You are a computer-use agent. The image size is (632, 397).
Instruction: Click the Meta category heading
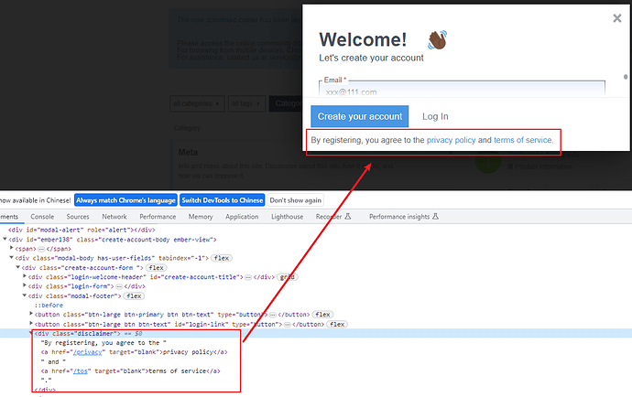point(188,152)
